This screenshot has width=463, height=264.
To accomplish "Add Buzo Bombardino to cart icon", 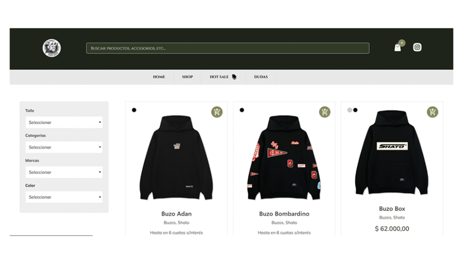I will click(x=325, y=112).
